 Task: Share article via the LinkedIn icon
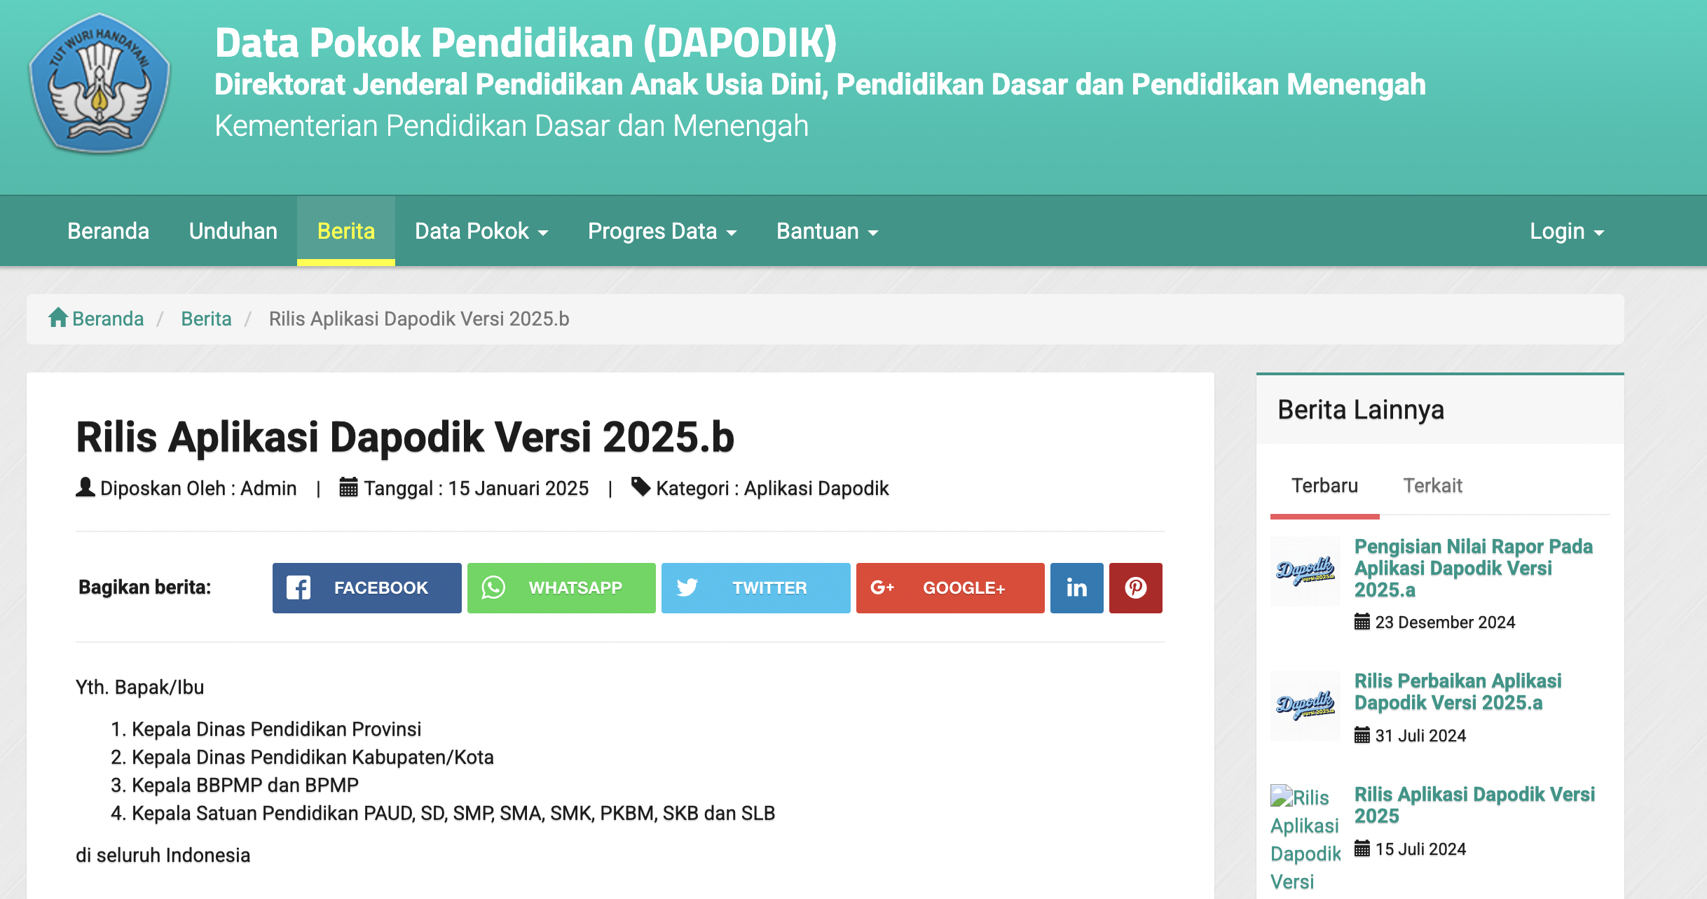click(x=1076, y=588)
